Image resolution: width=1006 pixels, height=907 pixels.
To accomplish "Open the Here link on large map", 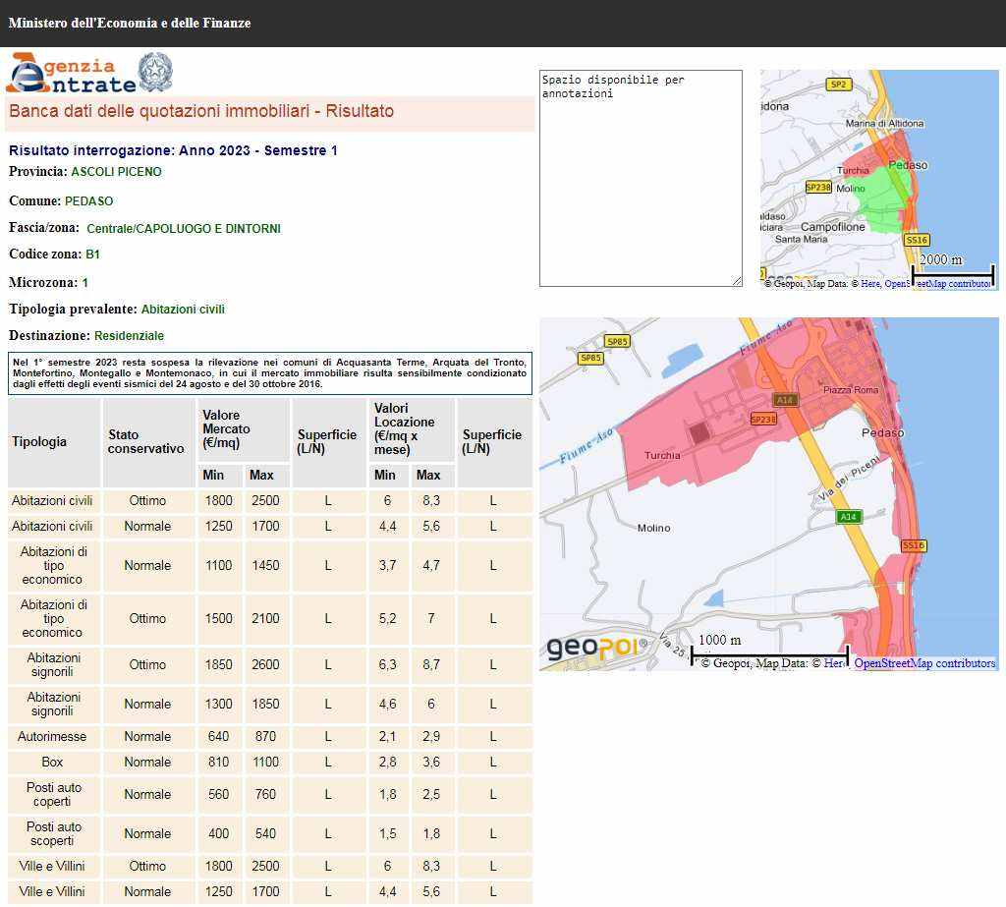I will point(833,663).
